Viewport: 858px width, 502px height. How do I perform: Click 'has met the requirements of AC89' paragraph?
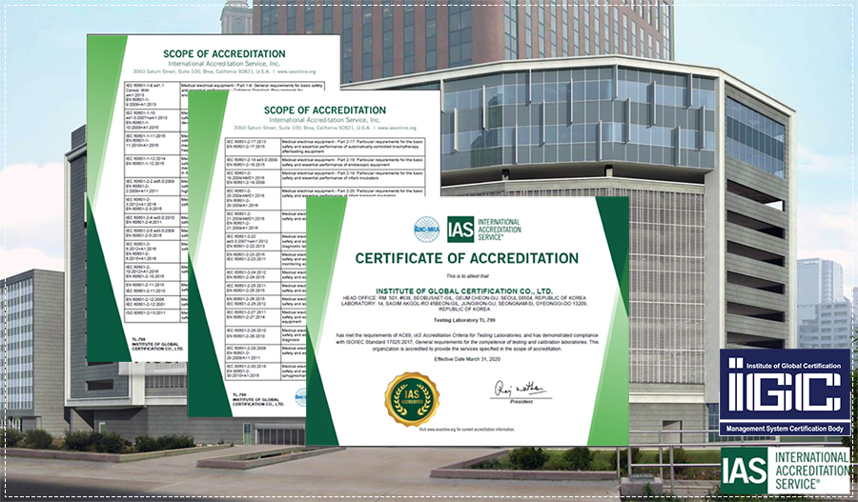click(467, 341)
